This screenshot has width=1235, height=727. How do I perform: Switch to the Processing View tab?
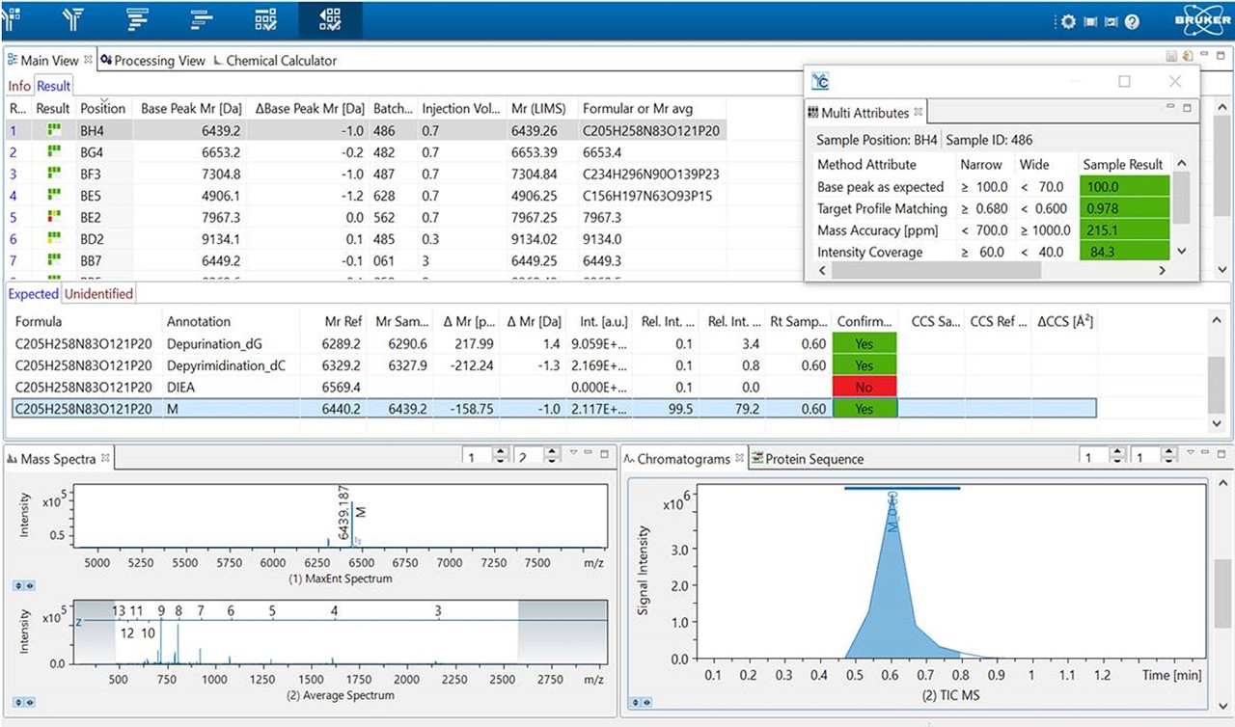152,60
